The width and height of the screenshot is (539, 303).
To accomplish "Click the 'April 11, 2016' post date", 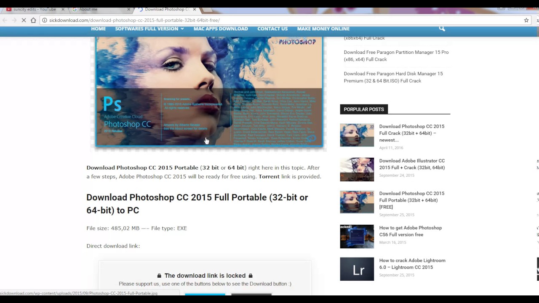I will (x=391, y=148).
